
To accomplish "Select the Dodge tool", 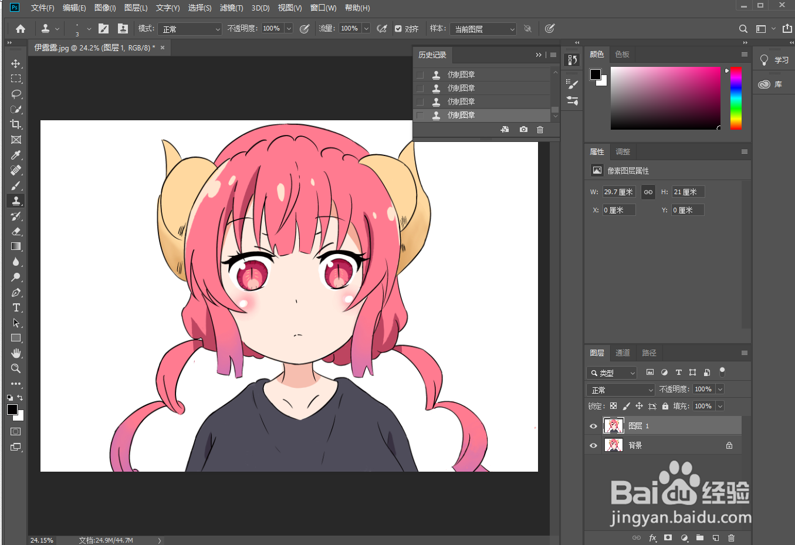I will pos(16,277).
